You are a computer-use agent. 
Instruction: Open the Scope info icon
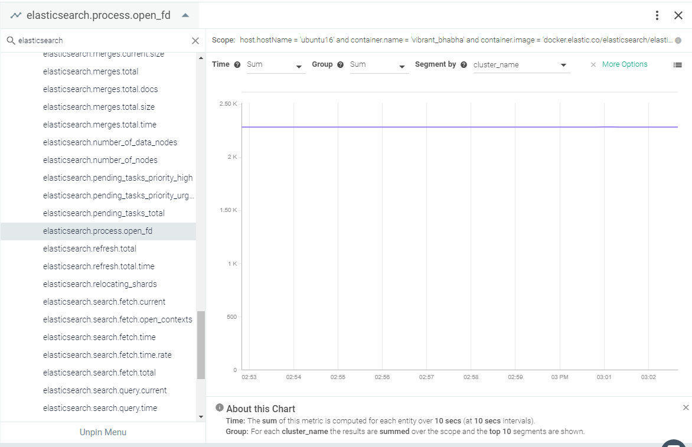pyautogui.click(x=678, y=41)
